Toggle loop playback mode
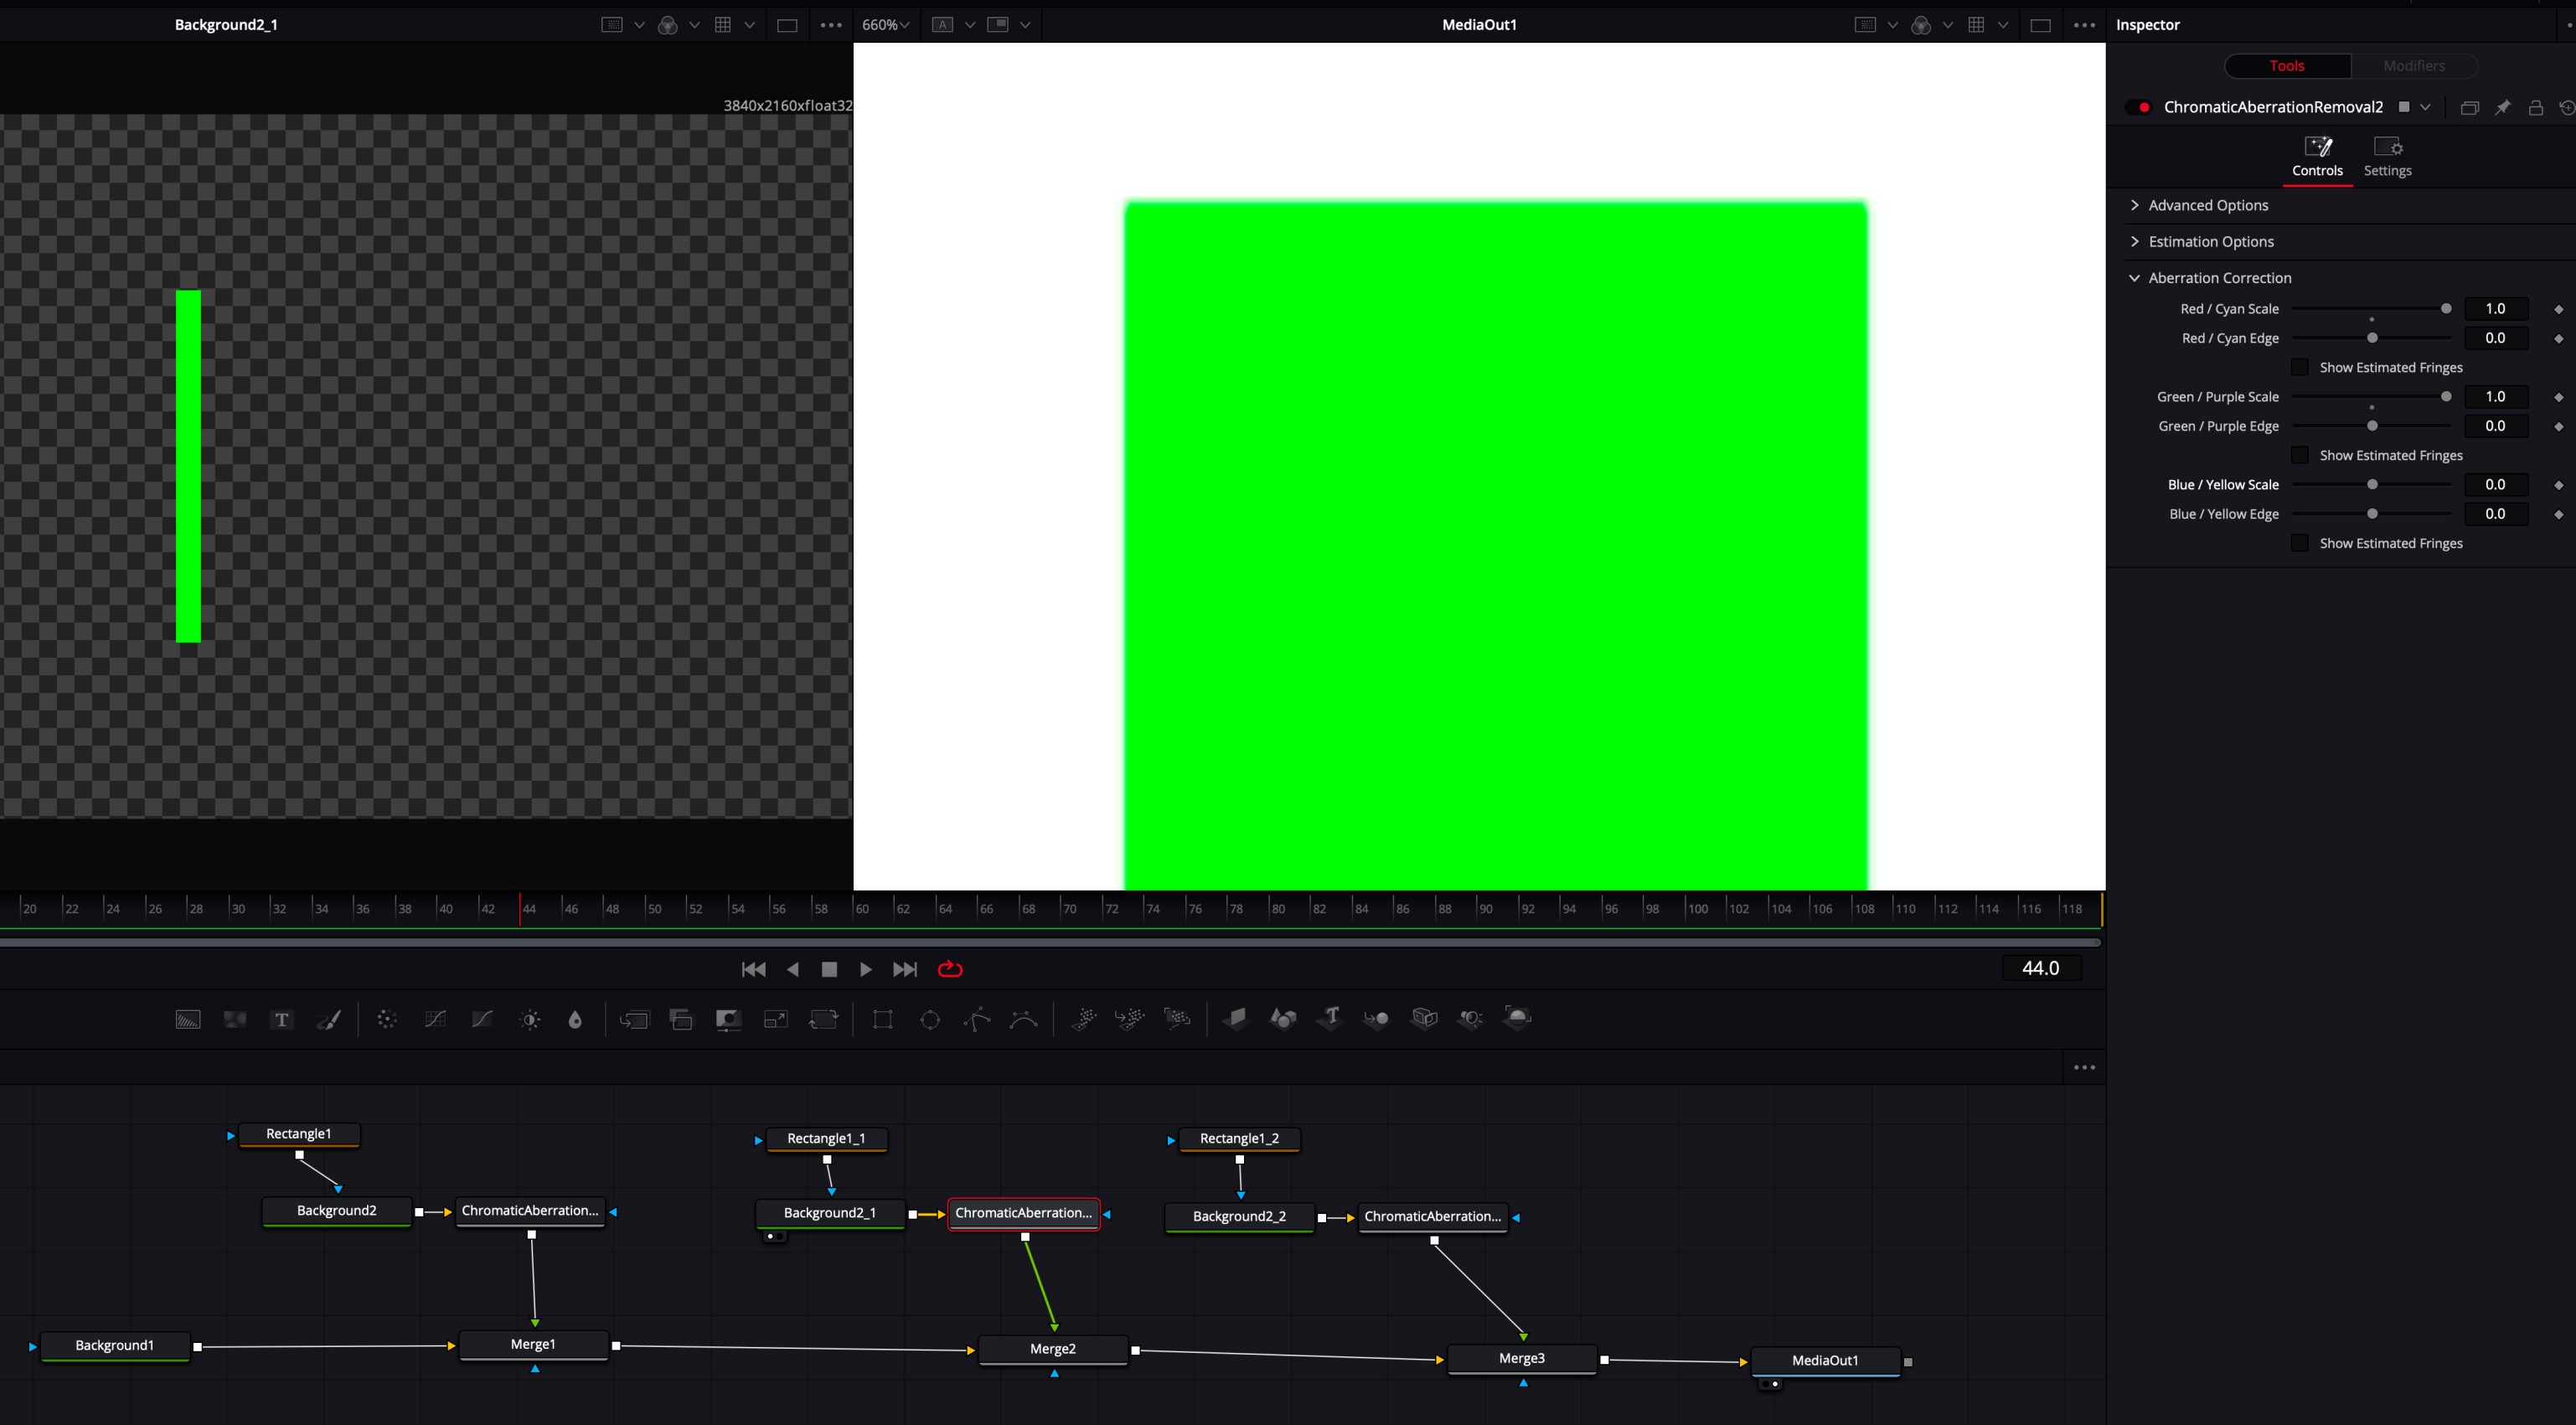 pos(950,969)
